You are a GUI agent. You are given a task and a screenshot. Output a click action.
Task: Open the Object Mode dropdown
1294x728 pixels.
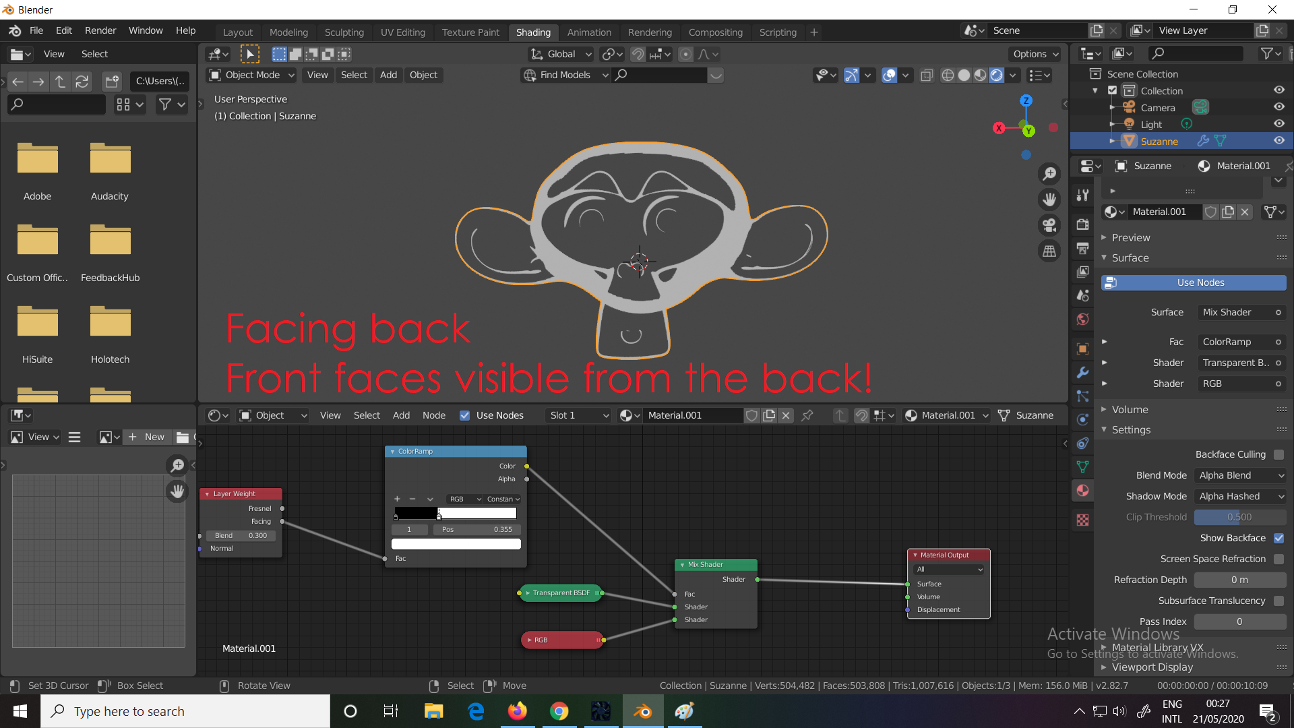(252, 75)
